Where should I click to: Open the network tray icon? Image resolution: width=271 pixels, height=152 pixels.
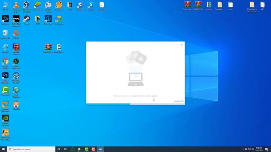coord(249,149)
